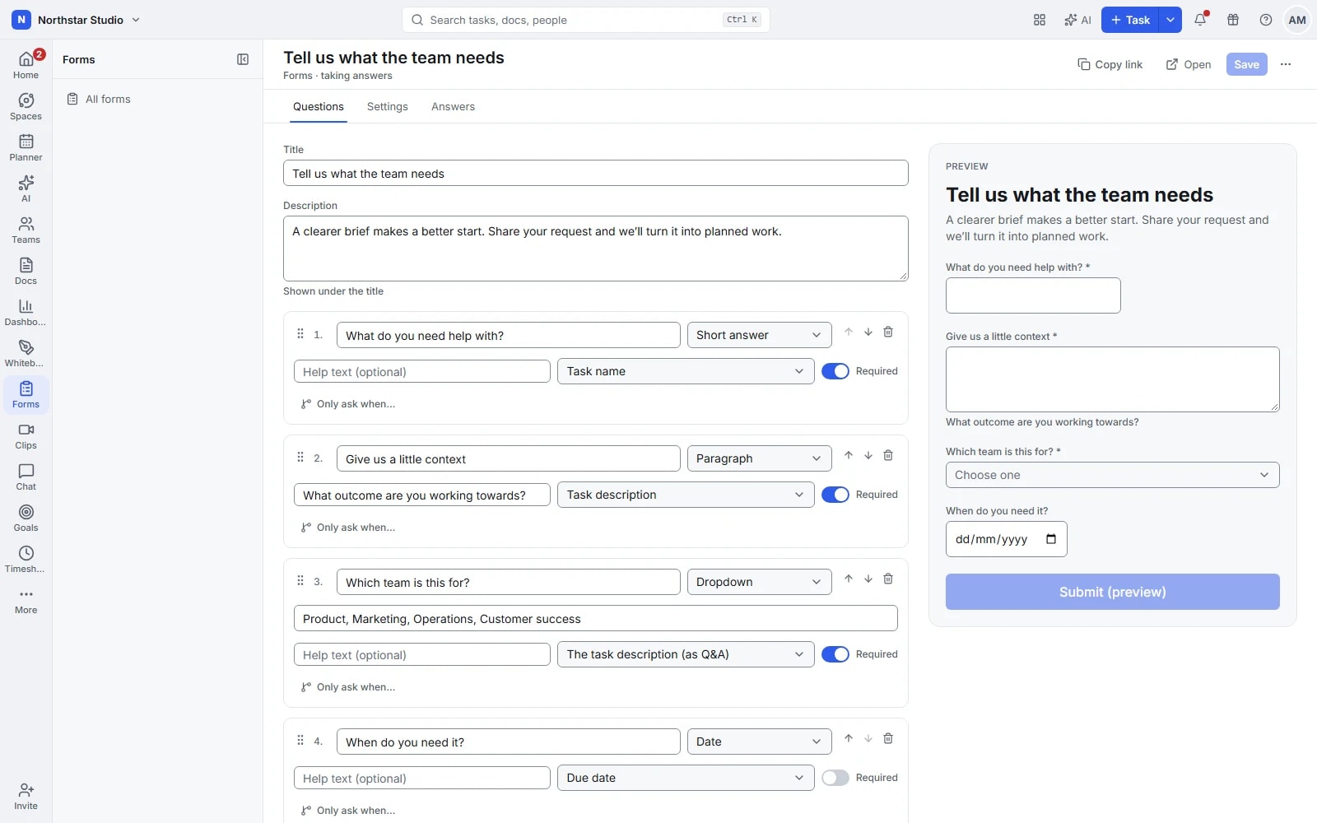This screenshot has height=823, width=1317.
Task: Delete the 'When do you need it?' question
Action: (888, 738)
